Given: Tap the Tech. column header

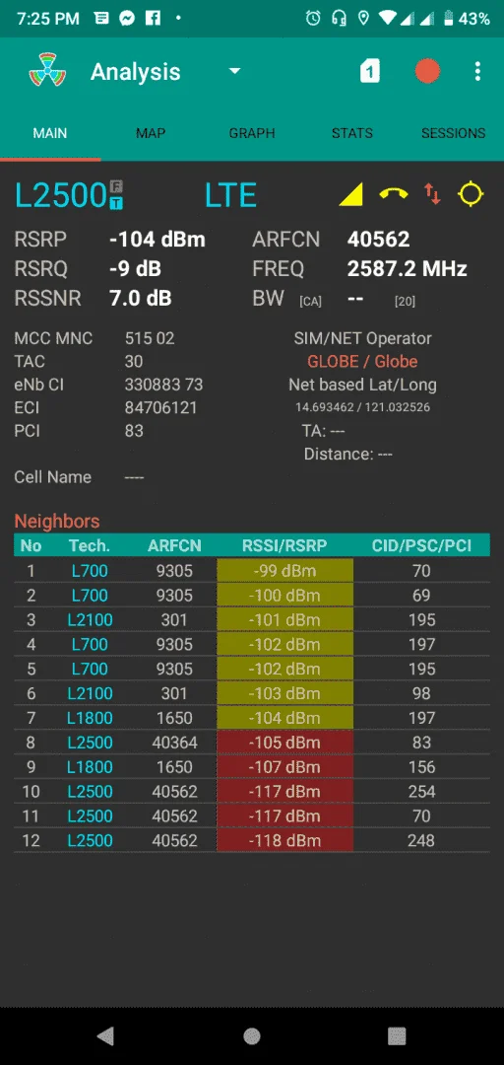Looking at the screenshot, I should tap(90, 545).
